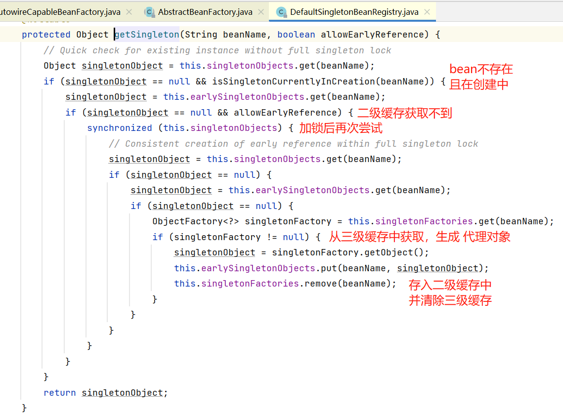
Task: Click the ObjectFactory<?> type declaration
Action: point(196,221)
